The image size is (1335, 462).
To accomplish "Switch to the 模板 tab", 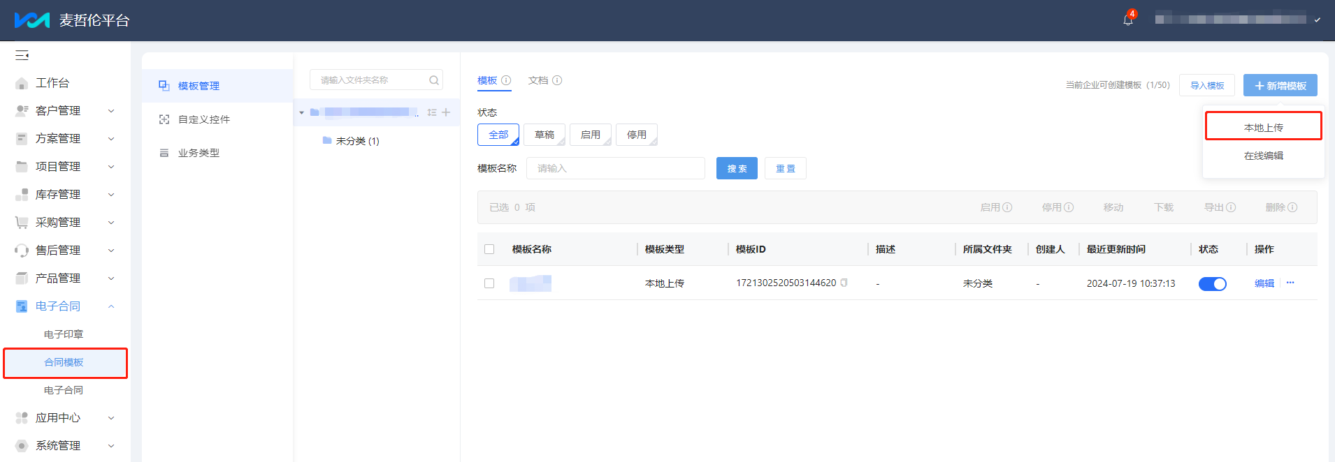I will point(487,80).
